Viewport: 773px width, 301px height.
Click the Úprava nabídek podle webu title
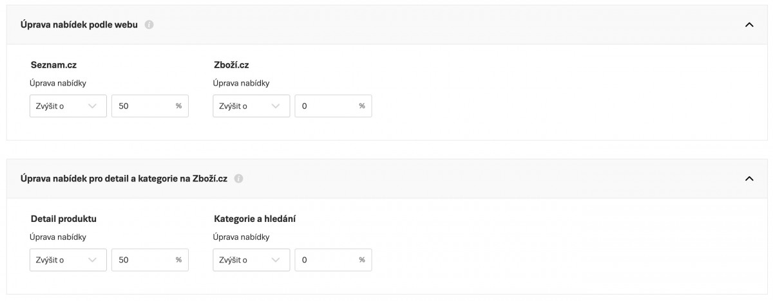point(79,25)
